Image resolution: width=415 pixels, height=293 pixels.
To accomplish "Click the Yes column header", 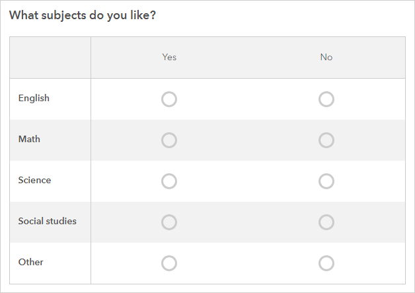I will 169,57.
